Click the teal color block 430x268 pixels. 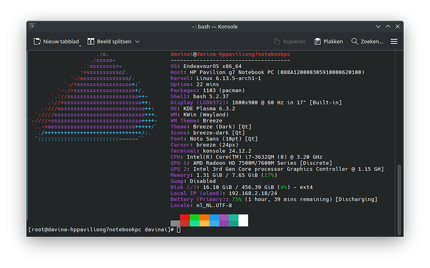pyautogui.click(x=234, y=220)
